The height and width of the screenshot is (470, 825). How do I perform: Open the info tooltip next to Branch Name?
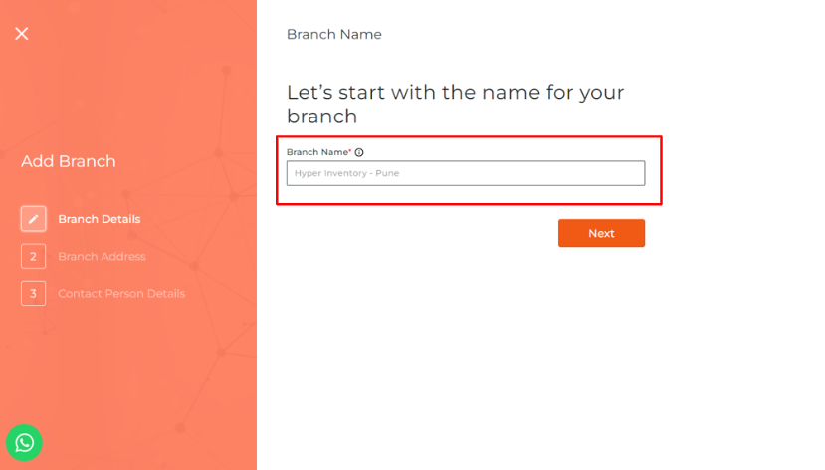click(x=359, y=152)
